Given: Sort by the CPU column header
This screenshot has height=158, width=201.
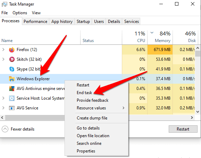Looking at the screenshot, I should click(141, 41).
